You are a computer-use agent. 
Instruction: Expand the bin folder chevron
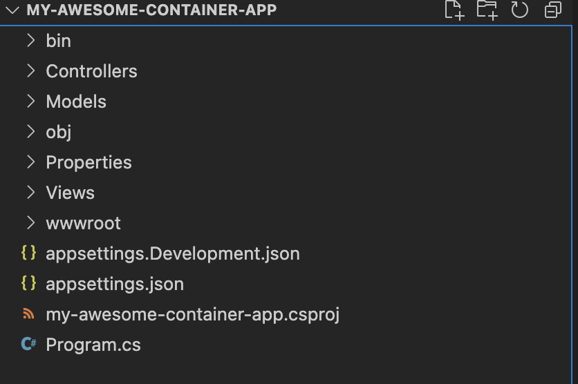click(x=31, y=41)
